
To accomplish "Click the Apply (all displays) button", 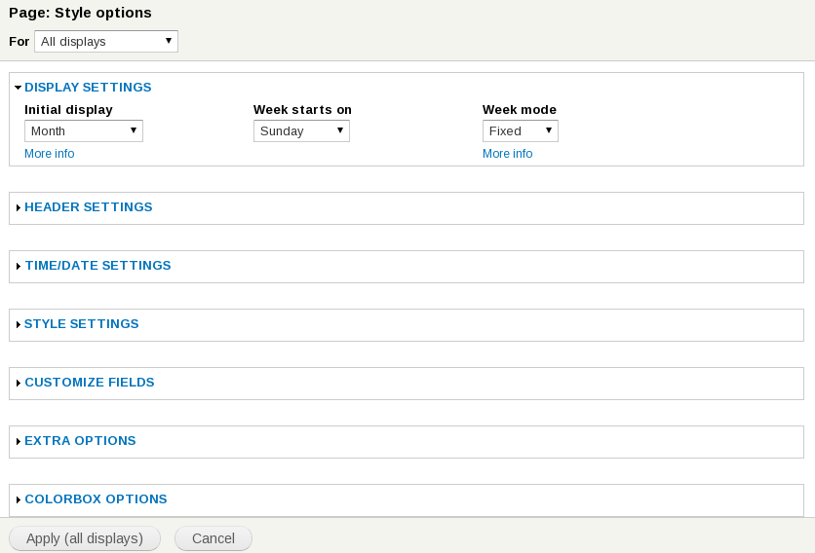I will coord(85,538).
